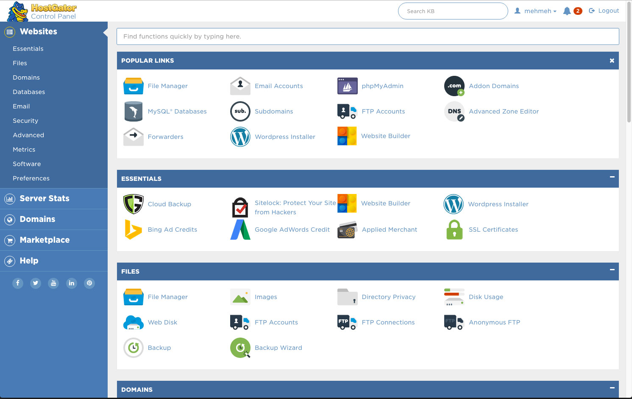
Task: Open the phpMyAdmin sailboat icon
Action: 348,86
